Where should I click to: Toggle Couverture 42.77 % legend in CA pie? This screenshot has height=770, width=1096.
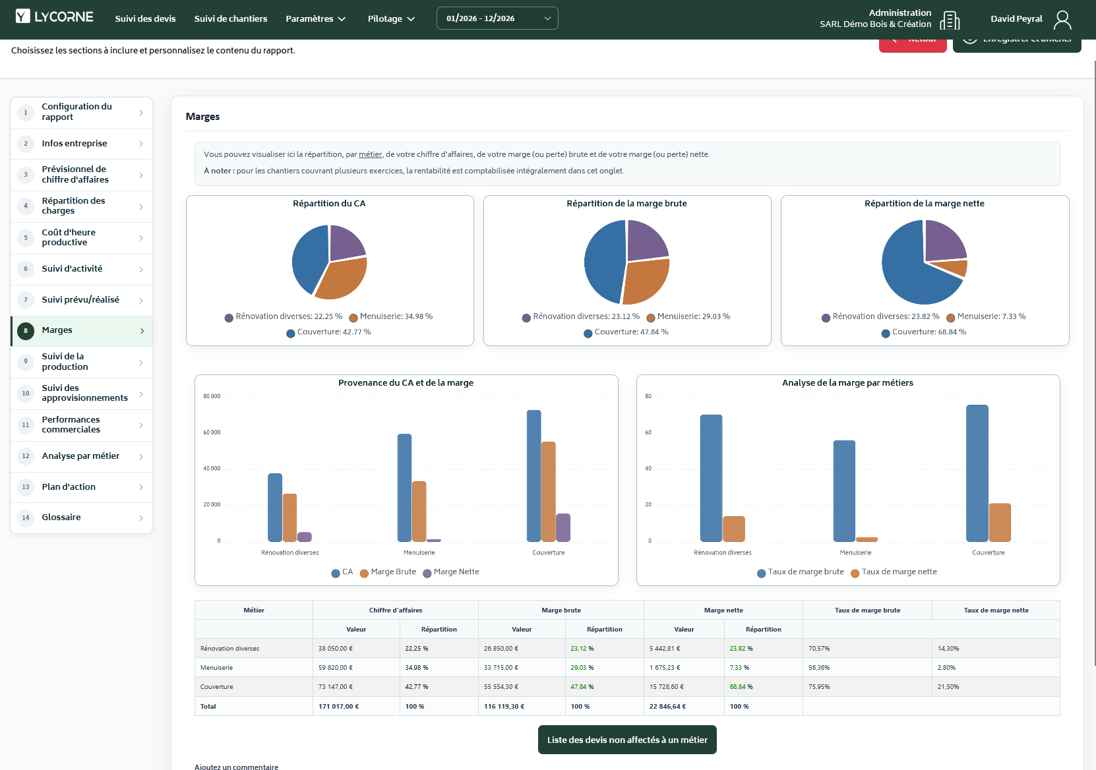(x=328, y=332)
